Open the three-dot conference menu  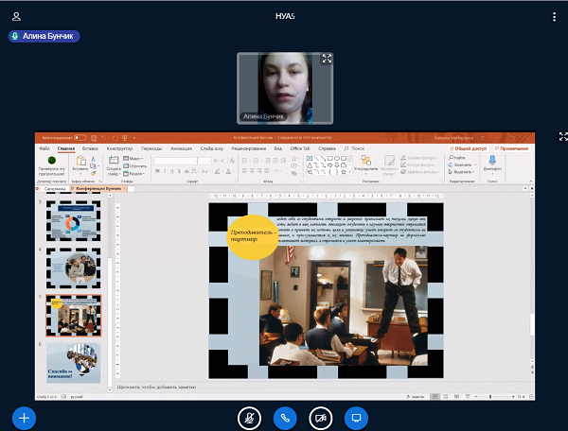coord(554,17)
